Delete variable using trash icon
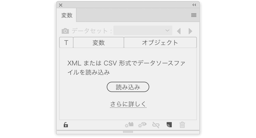This screenshot has height=138, width=256. 182,125
